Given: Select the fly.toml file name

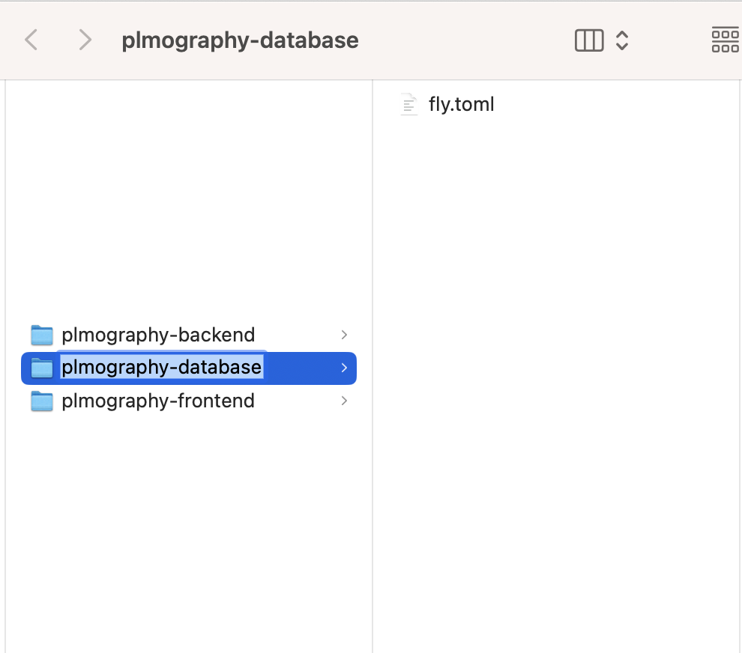Looking at the screenshot, I should point(462,105).
